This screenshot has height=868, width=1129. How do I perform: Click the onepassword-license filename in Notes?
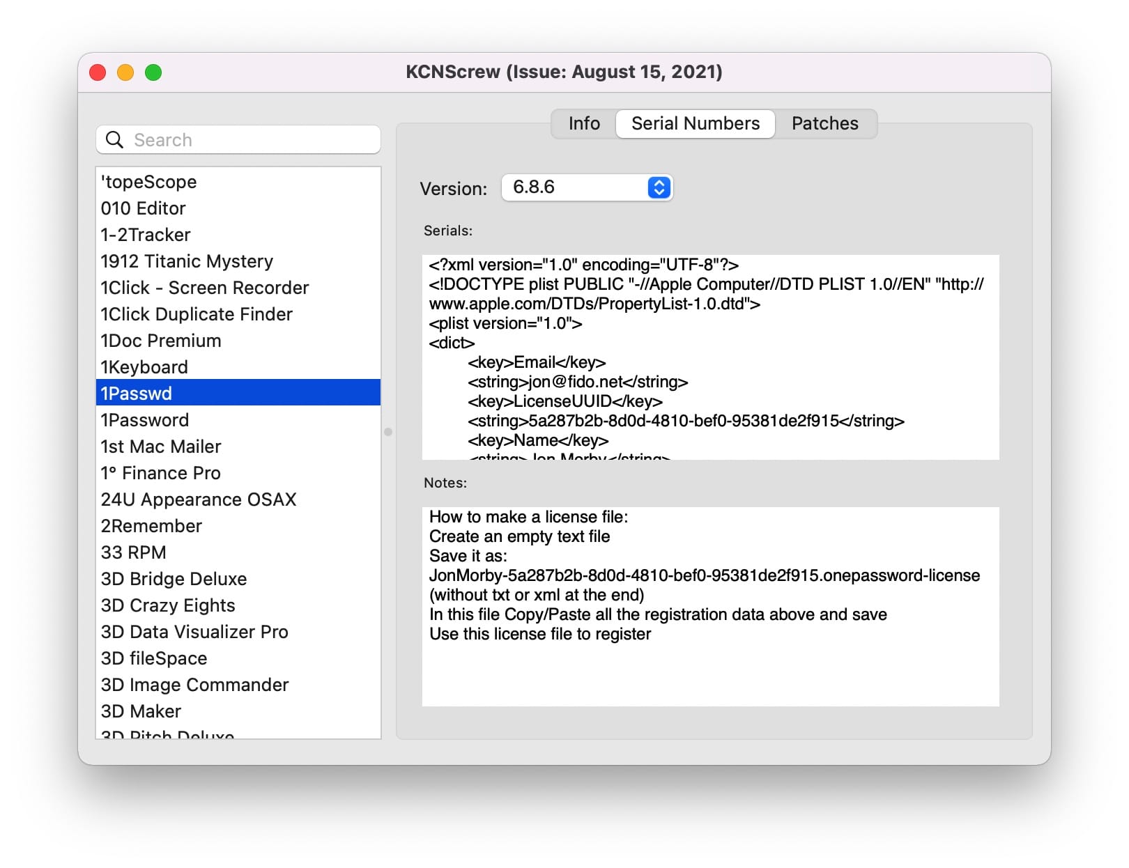click(705, 575)
